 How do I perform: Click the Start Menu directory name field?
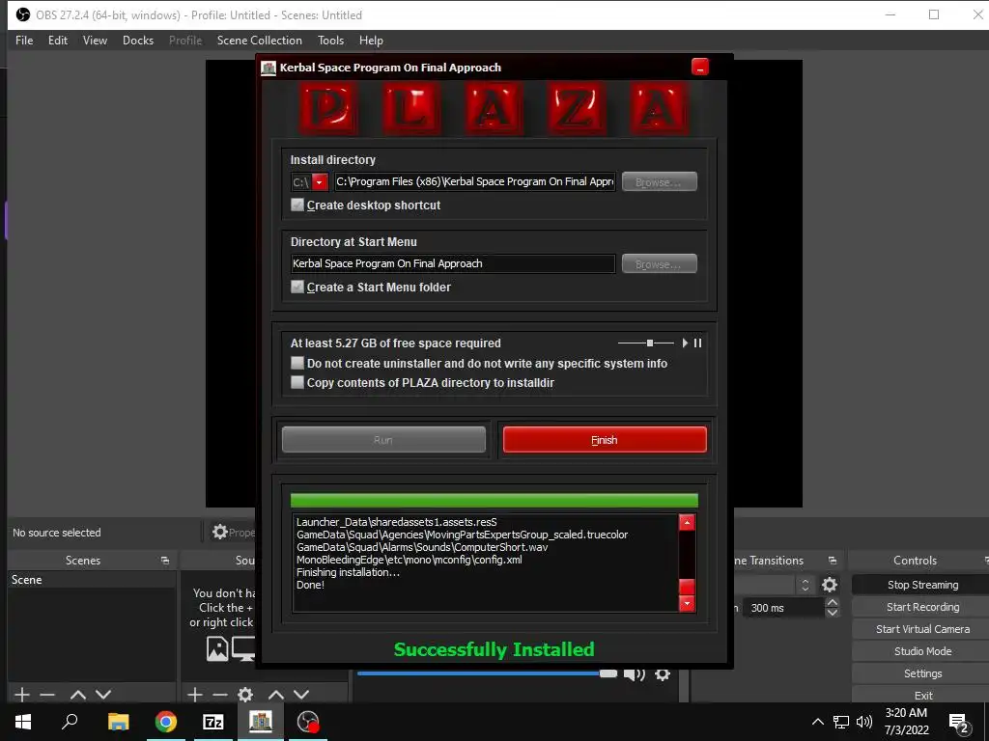[453, 263]
